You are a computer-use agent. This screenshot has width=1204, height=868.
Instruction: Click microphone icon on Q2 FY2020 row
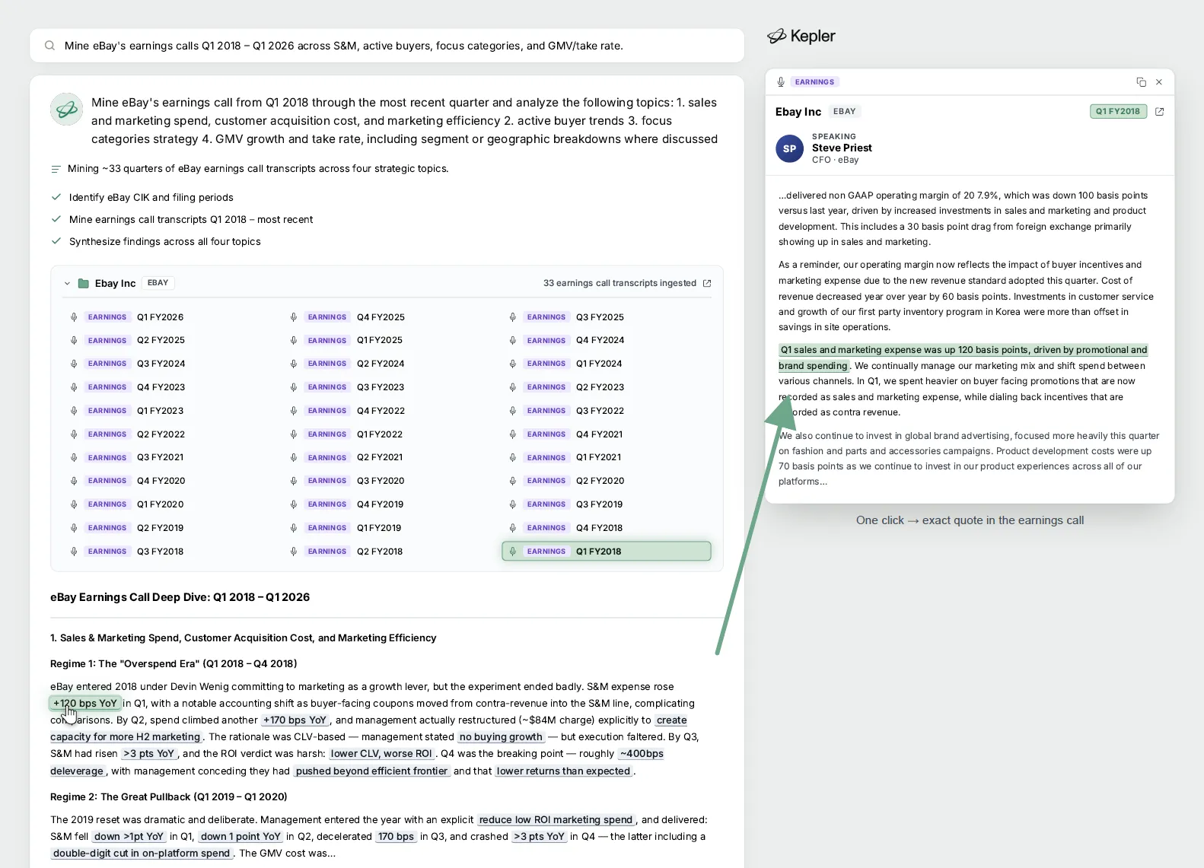[x=513, y=481]
